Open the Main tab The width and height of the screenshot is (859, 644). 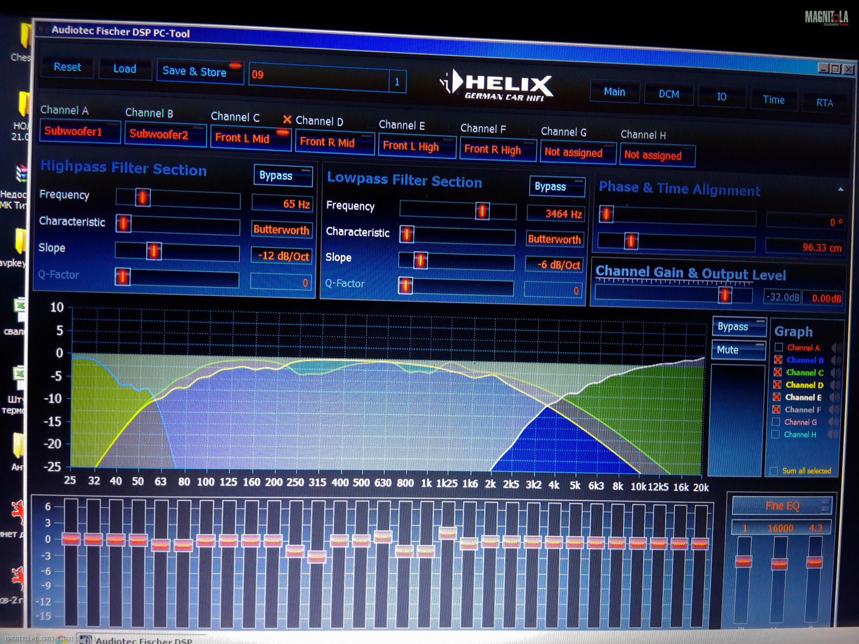click(615, 92)
